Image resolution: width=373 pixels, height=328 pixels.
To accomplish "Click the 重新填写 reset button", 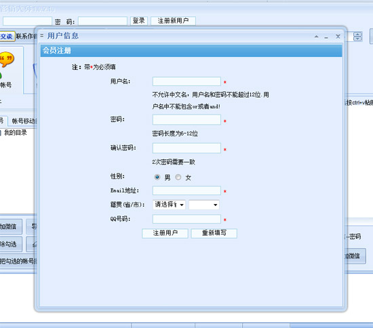I will click(214, 233).
